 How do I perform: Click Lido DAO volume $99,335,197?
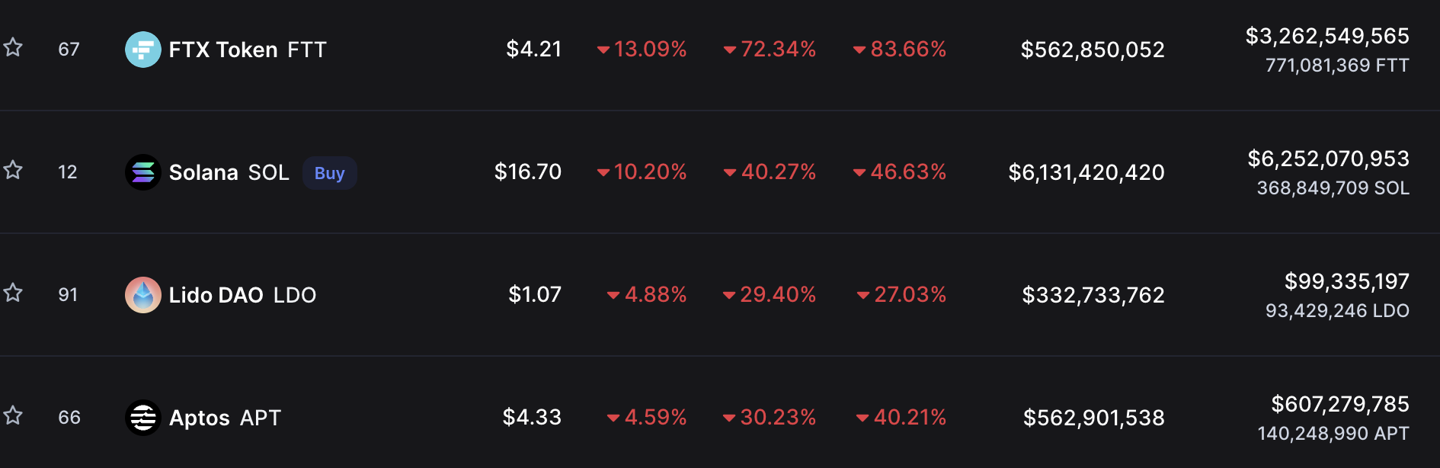pyautogui.click(x=1347, y=281)
